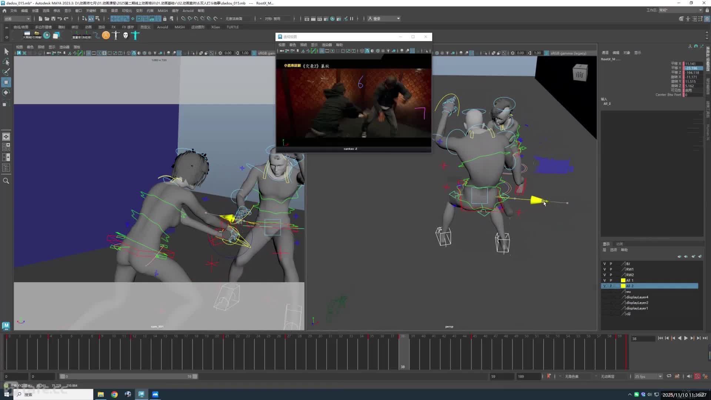Screen dimensions: 711x400
Task: Open the menu set dropdown (动画)
Action: tap(17, 19)
